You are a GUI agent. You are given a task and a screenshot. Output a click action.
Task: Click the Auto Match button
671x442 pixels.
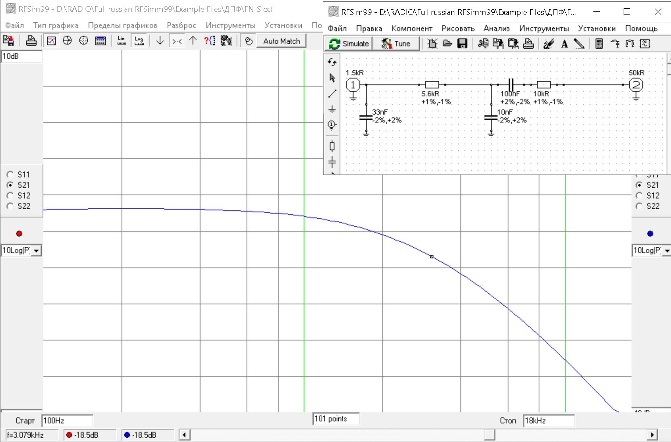(282, 41)
